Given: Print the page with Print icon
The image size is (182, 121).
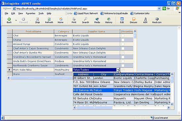Looking at the screenshot, I should (x=74, y=20).
